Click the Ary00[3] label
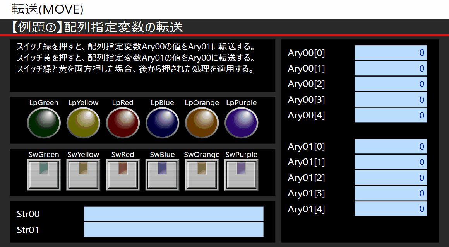The height and width of the screenshot is (247, 449). [307, 100]
